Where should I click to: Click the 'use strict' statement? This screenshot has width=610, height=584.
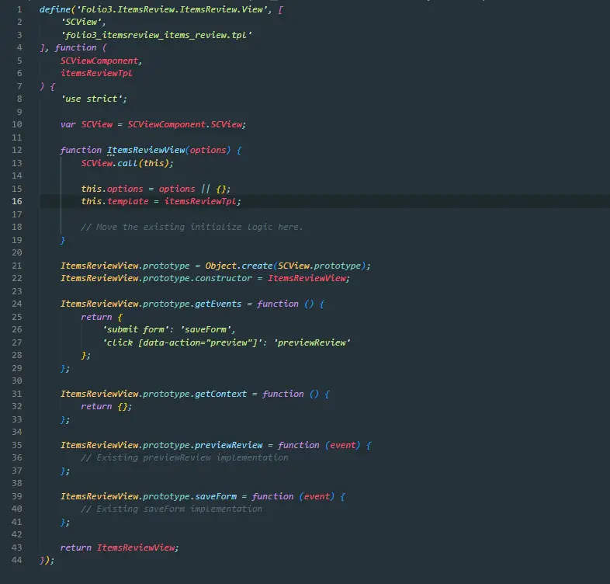click(92, 99)
